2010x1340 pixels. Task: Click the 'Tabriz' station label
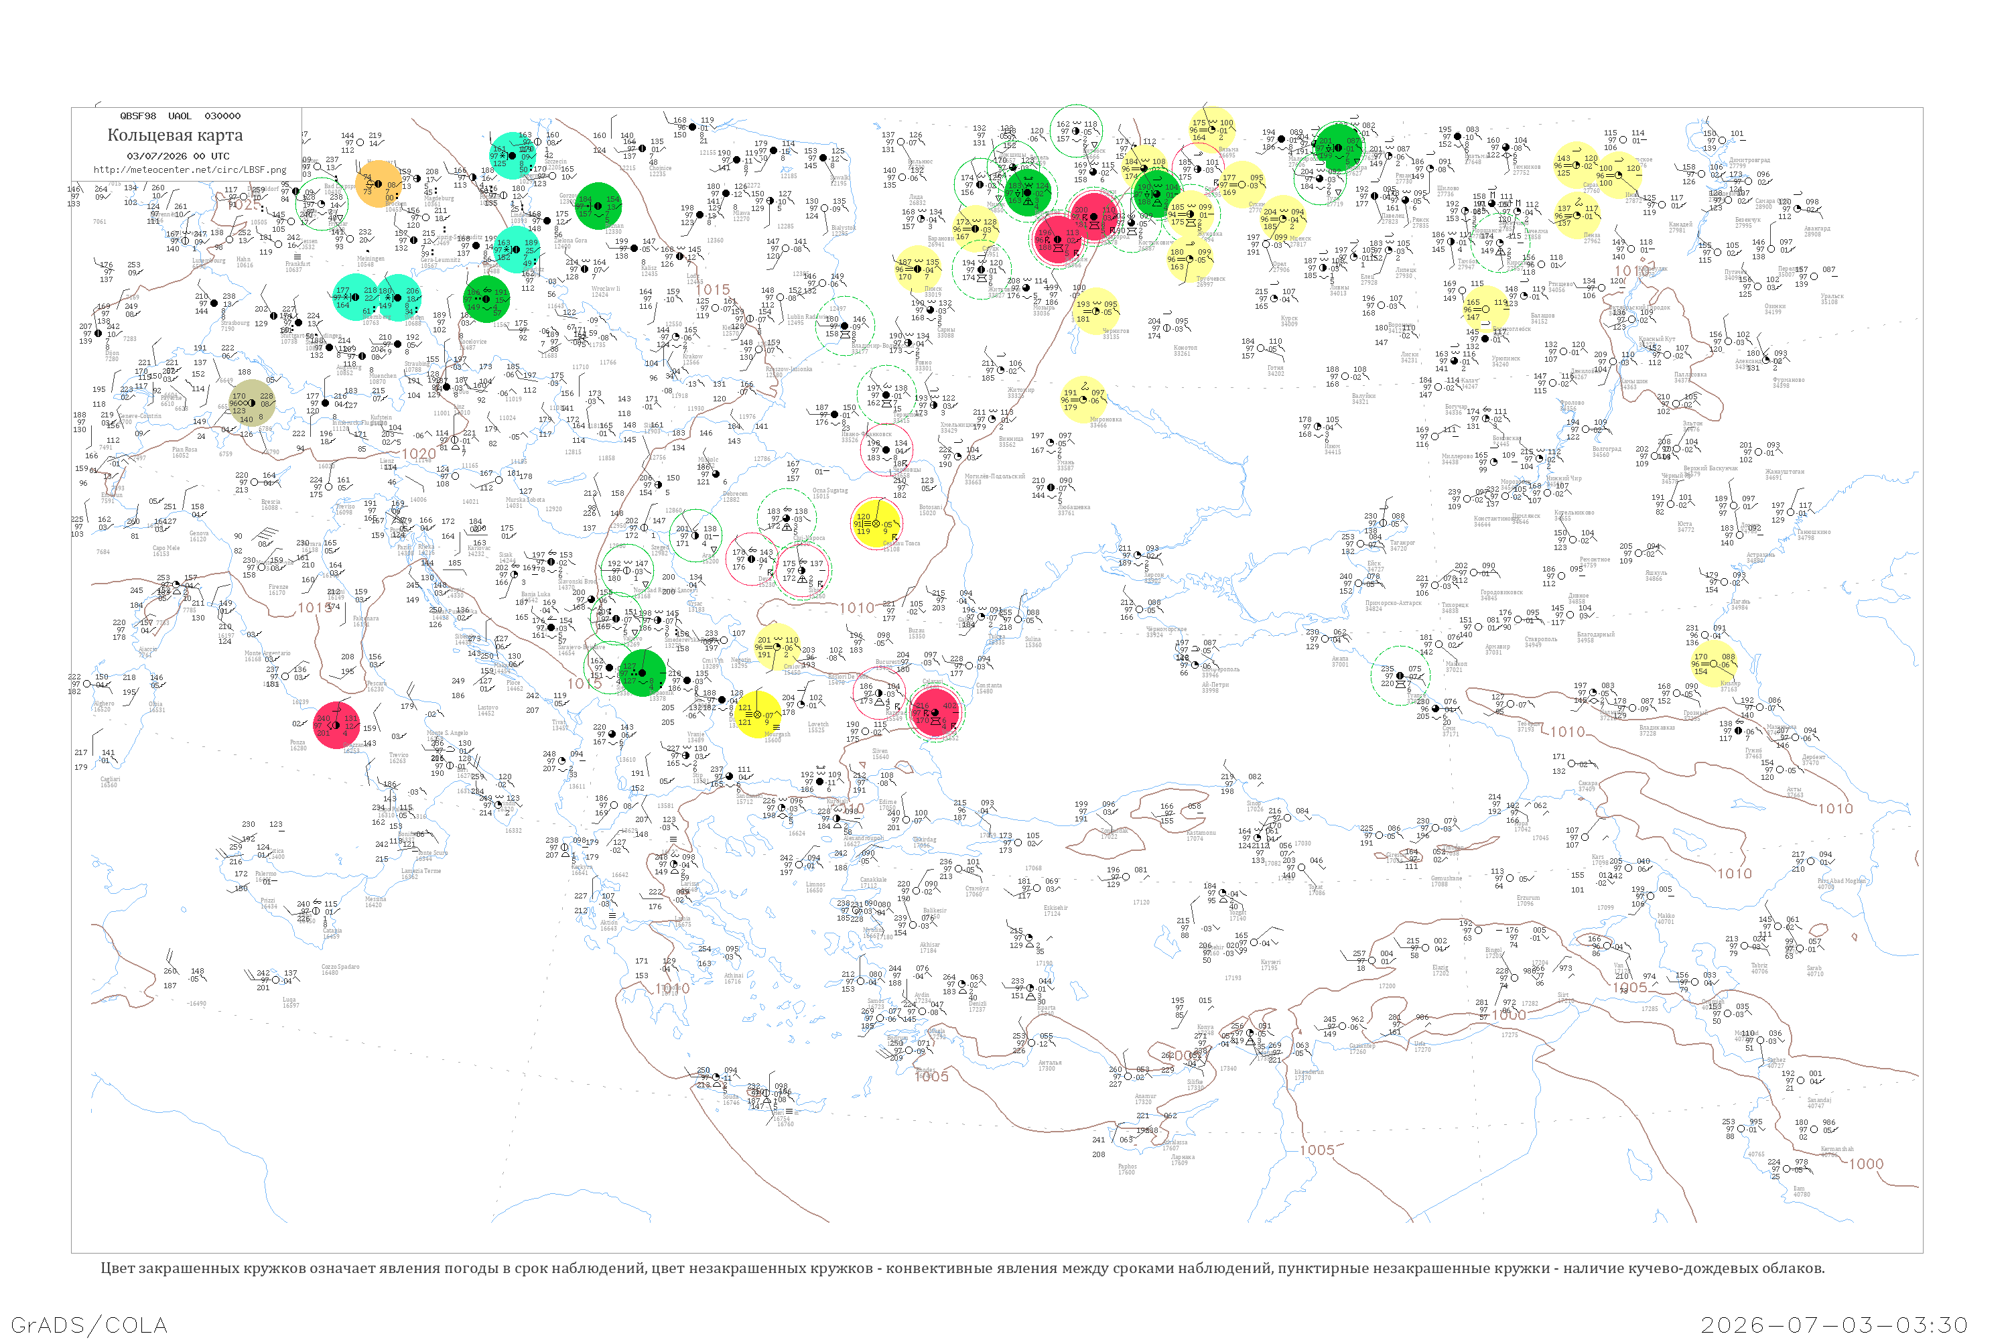pyautogui.click(x=1759, y=965)
